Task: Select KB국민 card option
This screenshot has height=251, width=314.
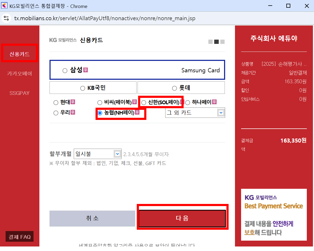Action: click(82, 88)
